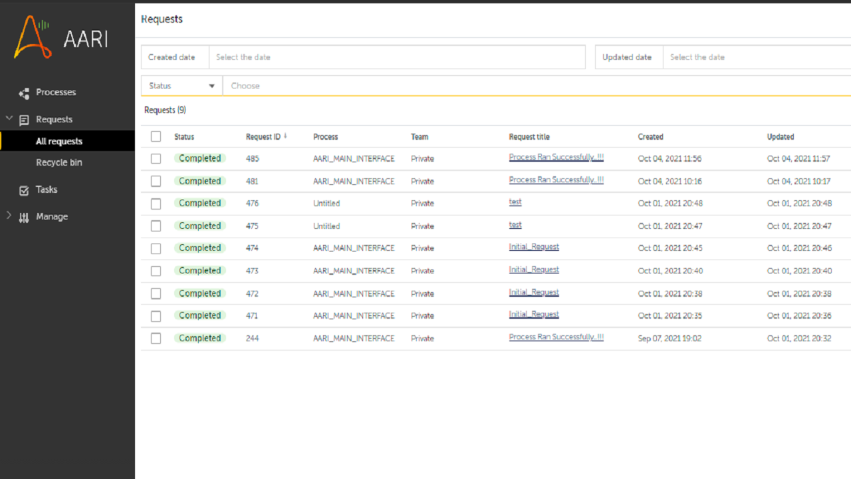Expand the Manage sidebar section
The image size is (851, 479).
click(x=9, y=216)
